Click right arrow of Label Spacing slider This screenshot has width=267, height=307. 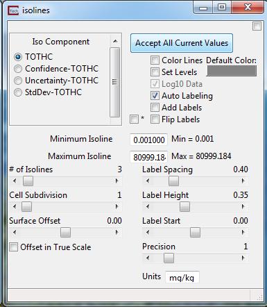(x=243, y=181)
